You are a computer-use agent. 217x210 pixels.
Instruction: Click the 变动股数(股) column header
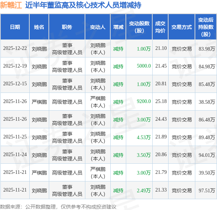(139, 27)
